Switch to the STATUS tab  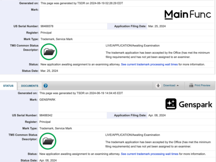(x=8, y=86)
